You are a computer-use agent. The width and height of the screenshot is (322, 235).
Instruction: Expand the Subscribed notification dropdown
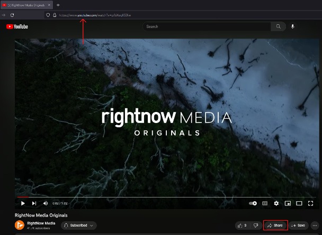click(x=79, y=225)
